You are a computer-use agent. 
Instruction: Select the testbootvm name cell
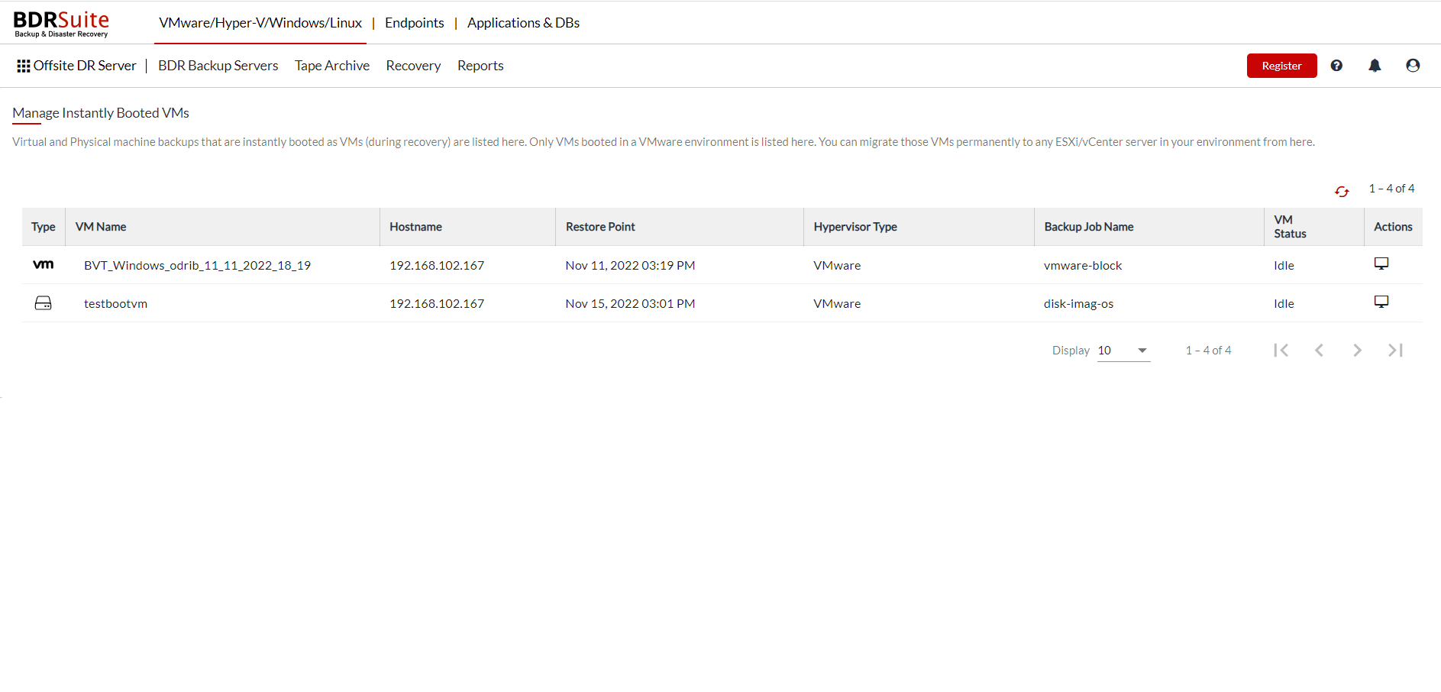coord(115,303)
